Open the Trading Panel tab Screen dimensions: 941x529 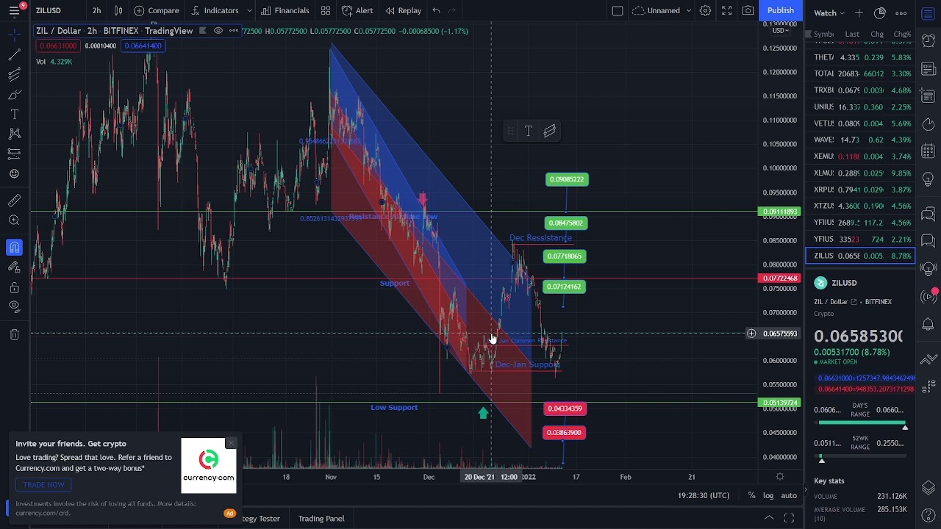tap(321, 519)
